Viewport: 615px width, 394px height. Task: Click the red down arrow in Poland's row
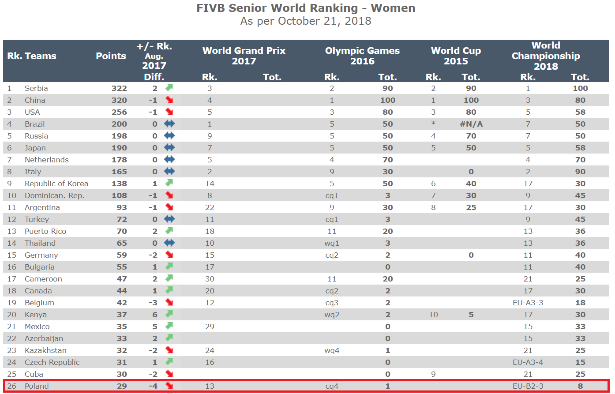pyautogui.click(x=169, y=386)
